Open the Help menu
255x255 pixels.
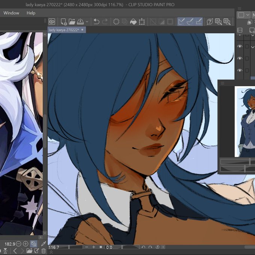click(x=31, y=13)
